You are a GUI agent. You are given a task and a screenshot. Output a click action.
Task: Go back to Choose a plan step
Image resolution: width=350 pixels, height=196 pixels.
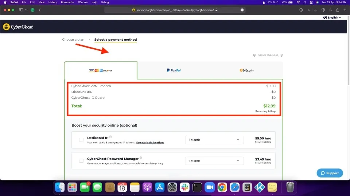tap(73, 40)
